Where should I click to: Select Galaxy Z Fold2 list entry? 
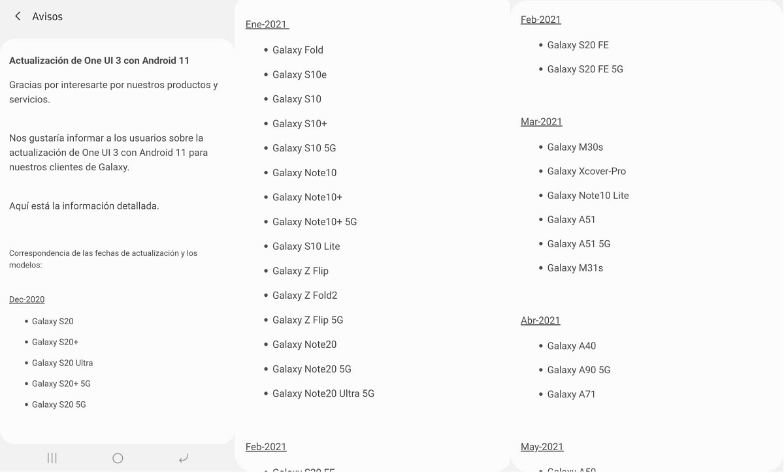pyautogui.click(x=304, y=295)
